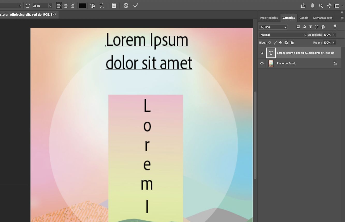Expand the Opacidade value dropdown
This screenshot has height=222, width=345.
click(x=334, y=35)
